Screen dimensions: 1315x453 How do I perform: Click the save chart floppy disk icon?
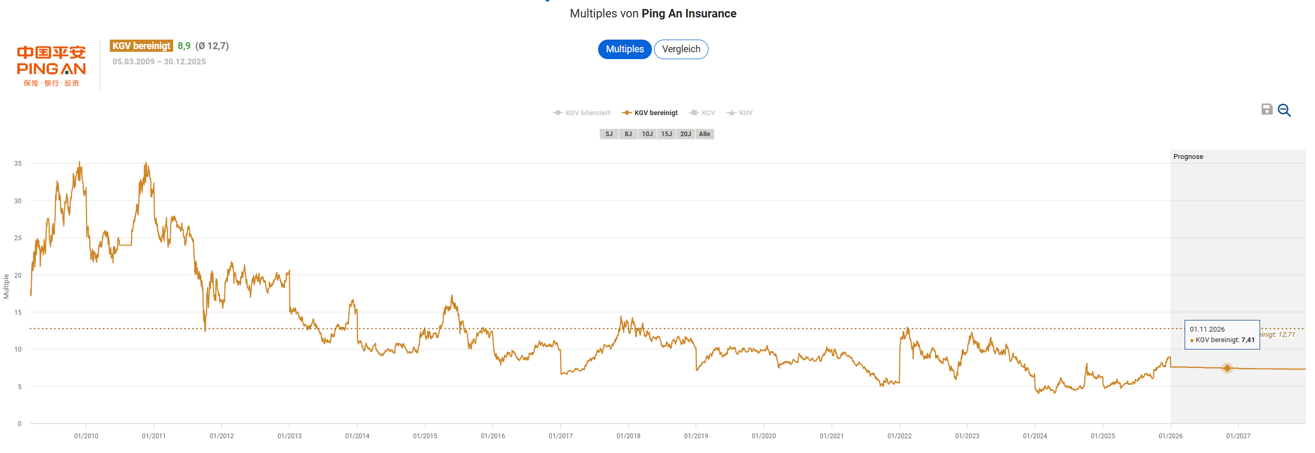[1266, 109]
